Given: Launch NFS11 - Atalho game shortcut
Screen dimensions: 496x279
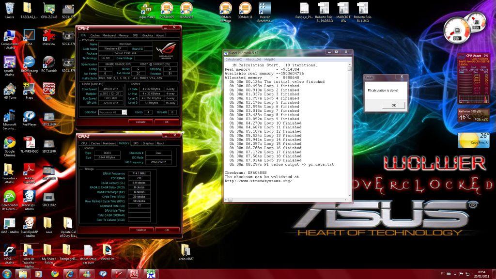Looking at the screenshot, I should pyautogui.click(x=10, y=254).
